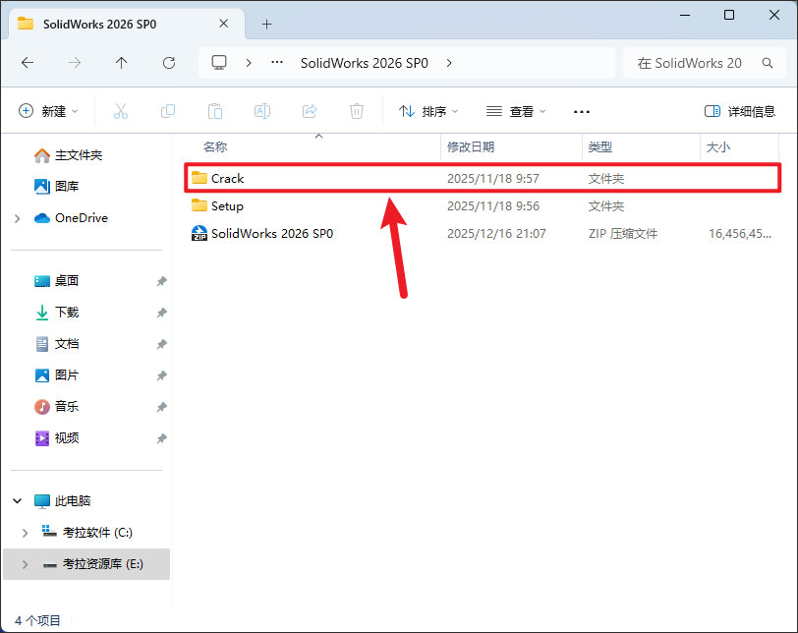The image size is (798, 633).
Task: Select 下载 in the sidebar
Action: coord(67,313)
